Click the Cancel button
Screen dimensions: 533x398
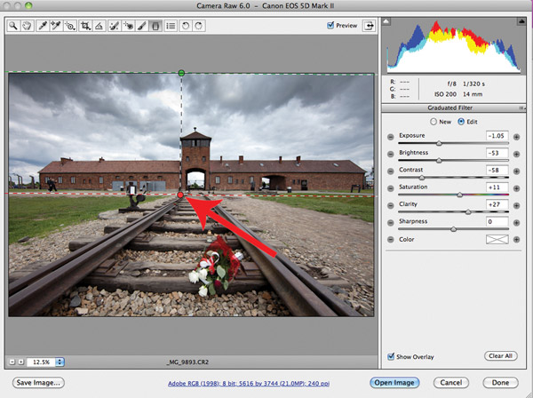pos(451,383)
